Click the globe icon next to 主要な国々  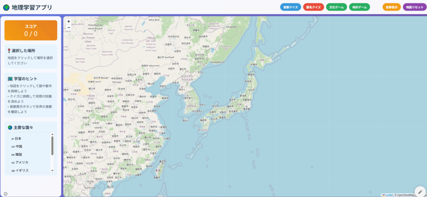click(x=10, y=128)
